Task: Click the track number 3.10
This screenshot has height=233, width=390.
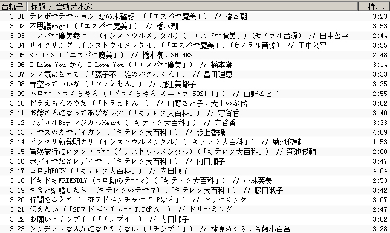Action: pos(17,103)
